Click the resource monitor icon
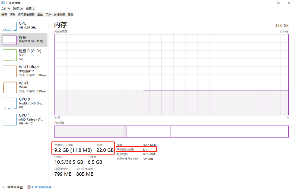293x190 pixels. click(x=29, y=187)
